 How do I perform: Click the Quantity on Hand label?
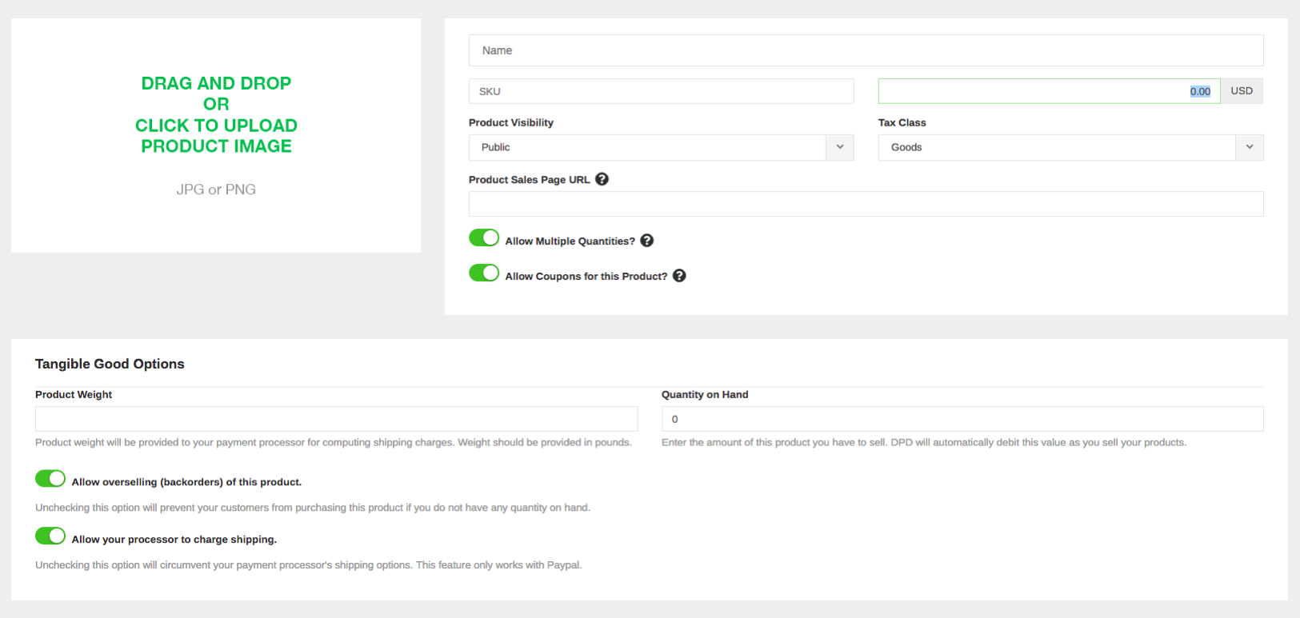coord(705,394)
